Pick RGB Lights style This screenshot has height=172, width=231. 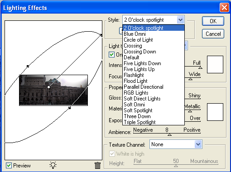click(154, 93)
